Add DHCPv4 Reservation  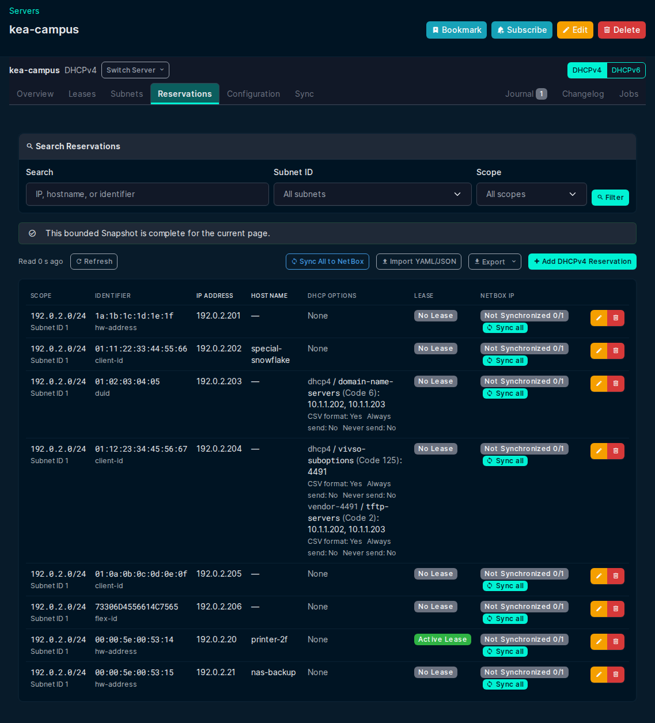click(x=582, y=262)
